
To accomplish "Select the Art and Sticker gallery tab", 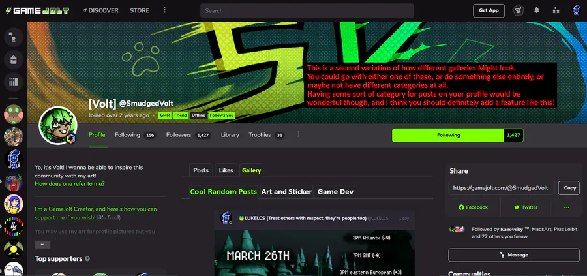I will (x=286, y=192).
